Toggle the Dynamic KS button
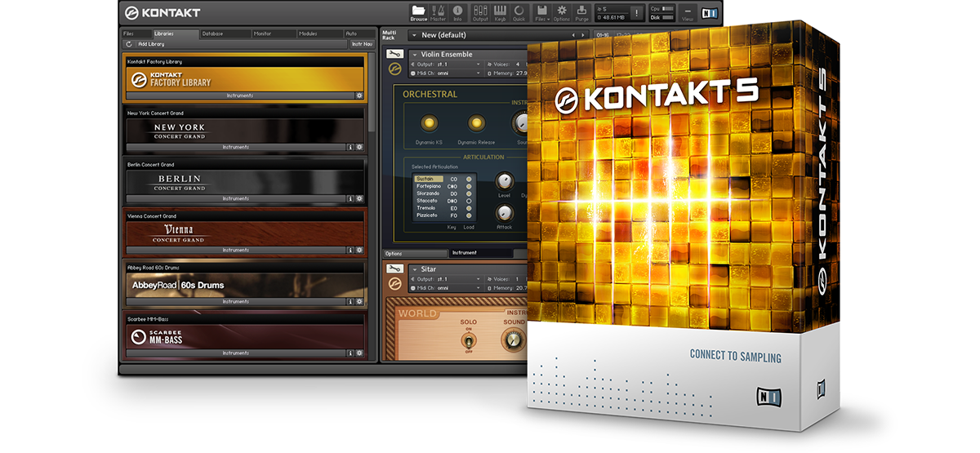The height and width of the screenshot is (453, 980). (x=429, y=123)
